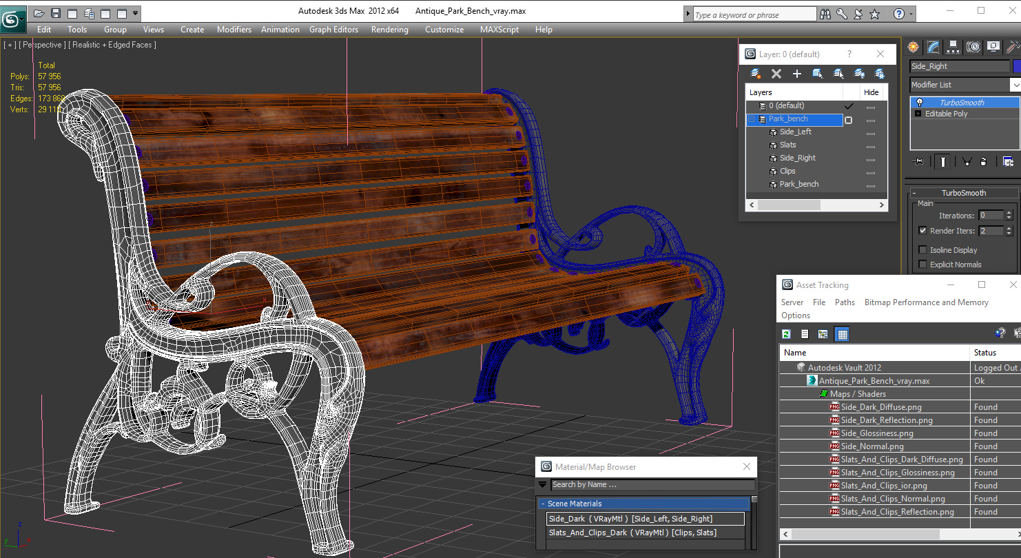Open quick access toolbar customize dropdown arrow

[x=136, y=13]
